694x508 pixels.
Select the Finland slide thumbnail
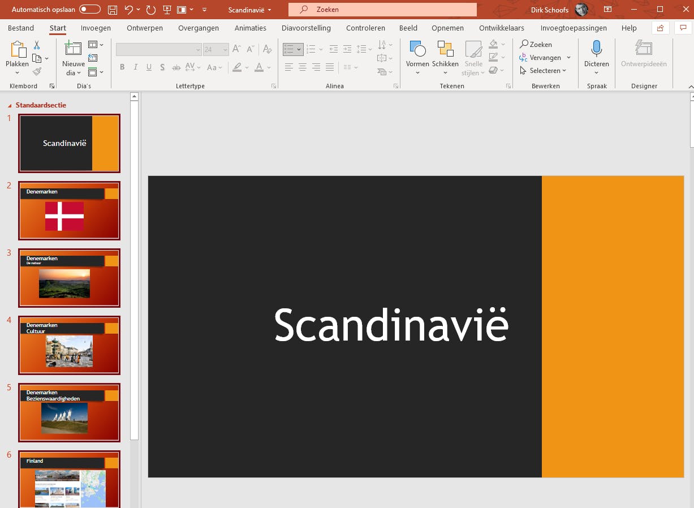point(69,479)
